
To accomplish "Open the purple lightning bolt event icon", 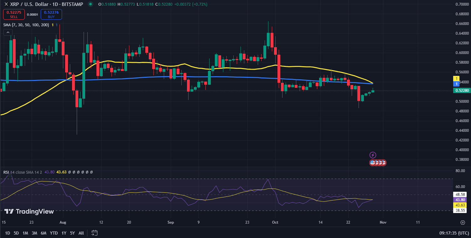I will pos(373,155).
